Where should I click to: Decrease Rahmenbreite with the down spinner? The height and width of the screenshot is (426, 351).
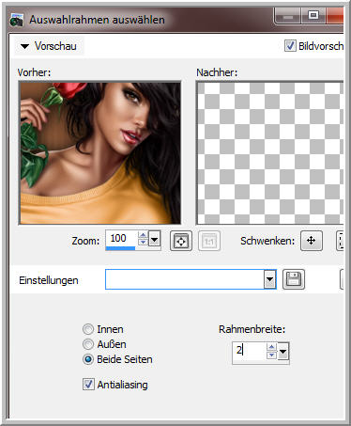pyautogui.click(x=271, y=355)
